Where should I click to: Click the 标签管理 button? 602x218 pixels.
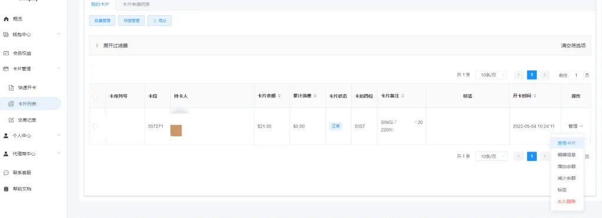[x=131, y=21]
